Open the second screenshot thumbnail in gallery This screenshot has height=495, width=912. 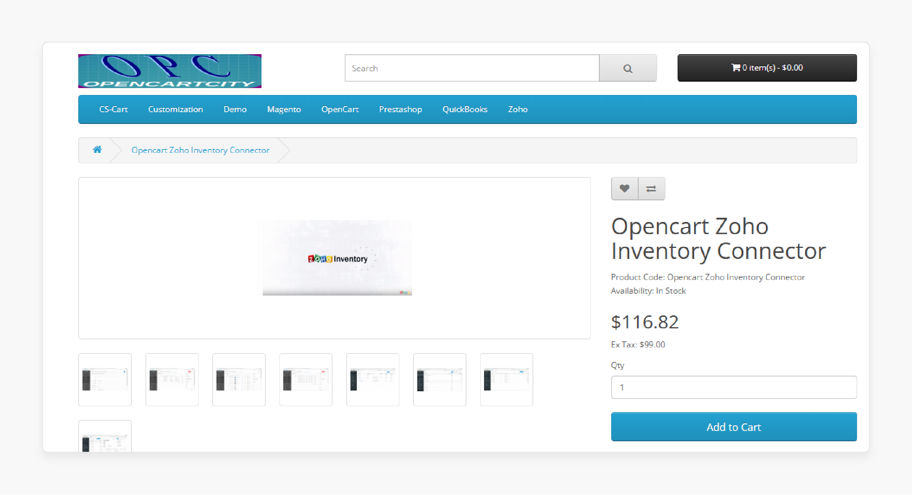[172, 379]
